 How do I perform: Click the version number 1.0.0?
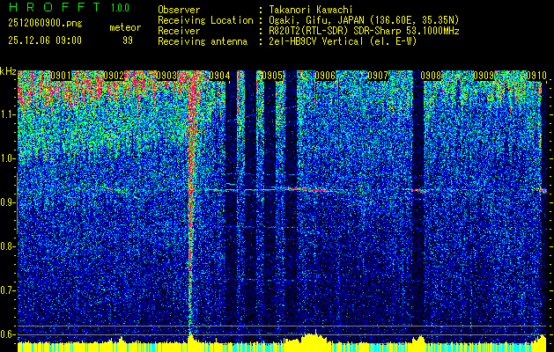pos(120,8)
